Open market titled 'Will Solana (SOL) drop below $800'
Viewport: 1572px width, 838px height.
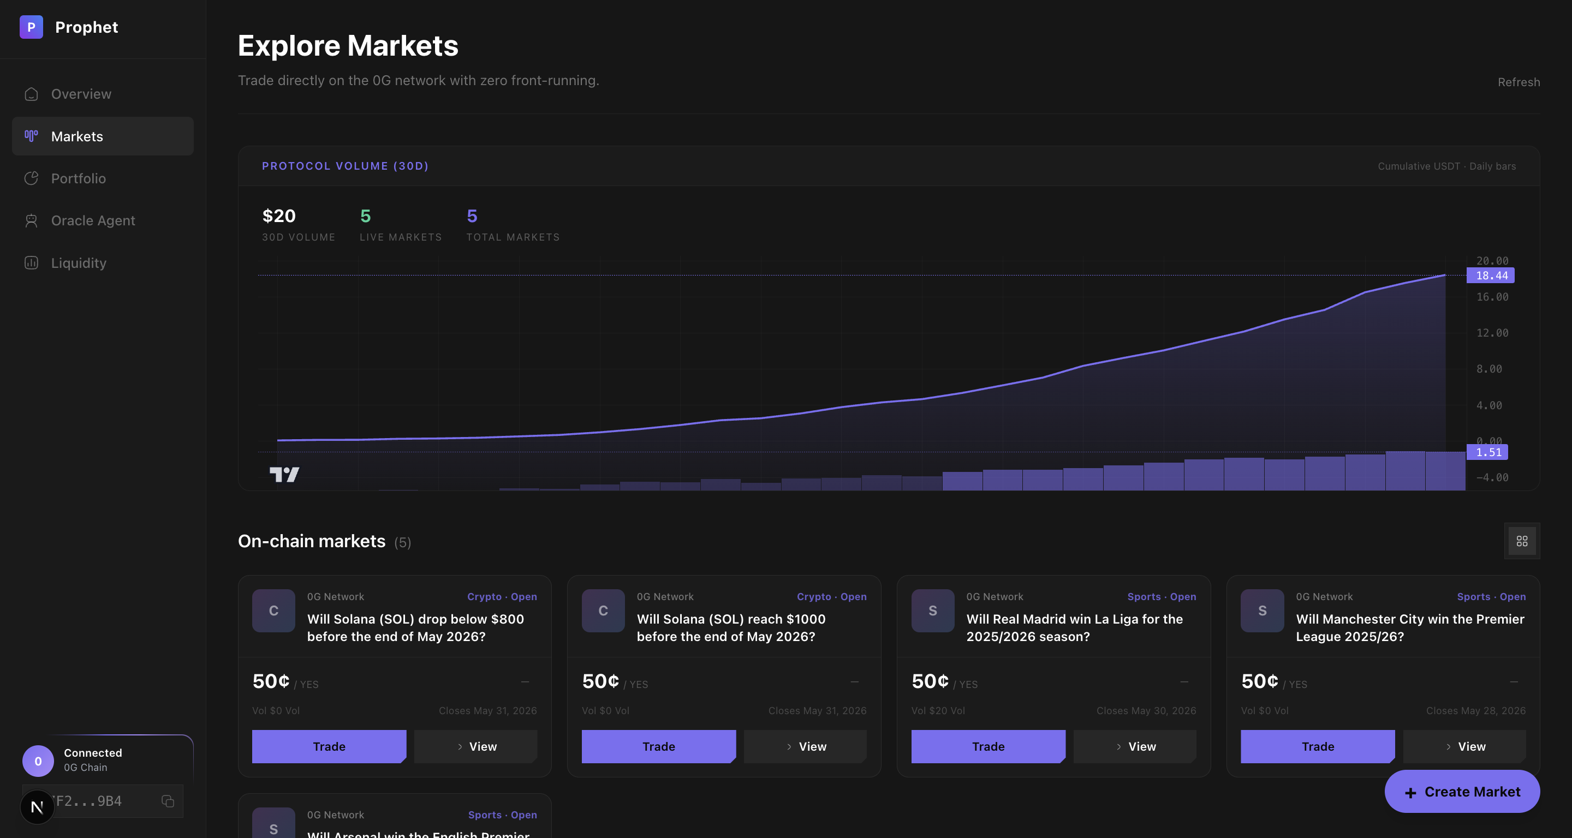coord(415,627)
